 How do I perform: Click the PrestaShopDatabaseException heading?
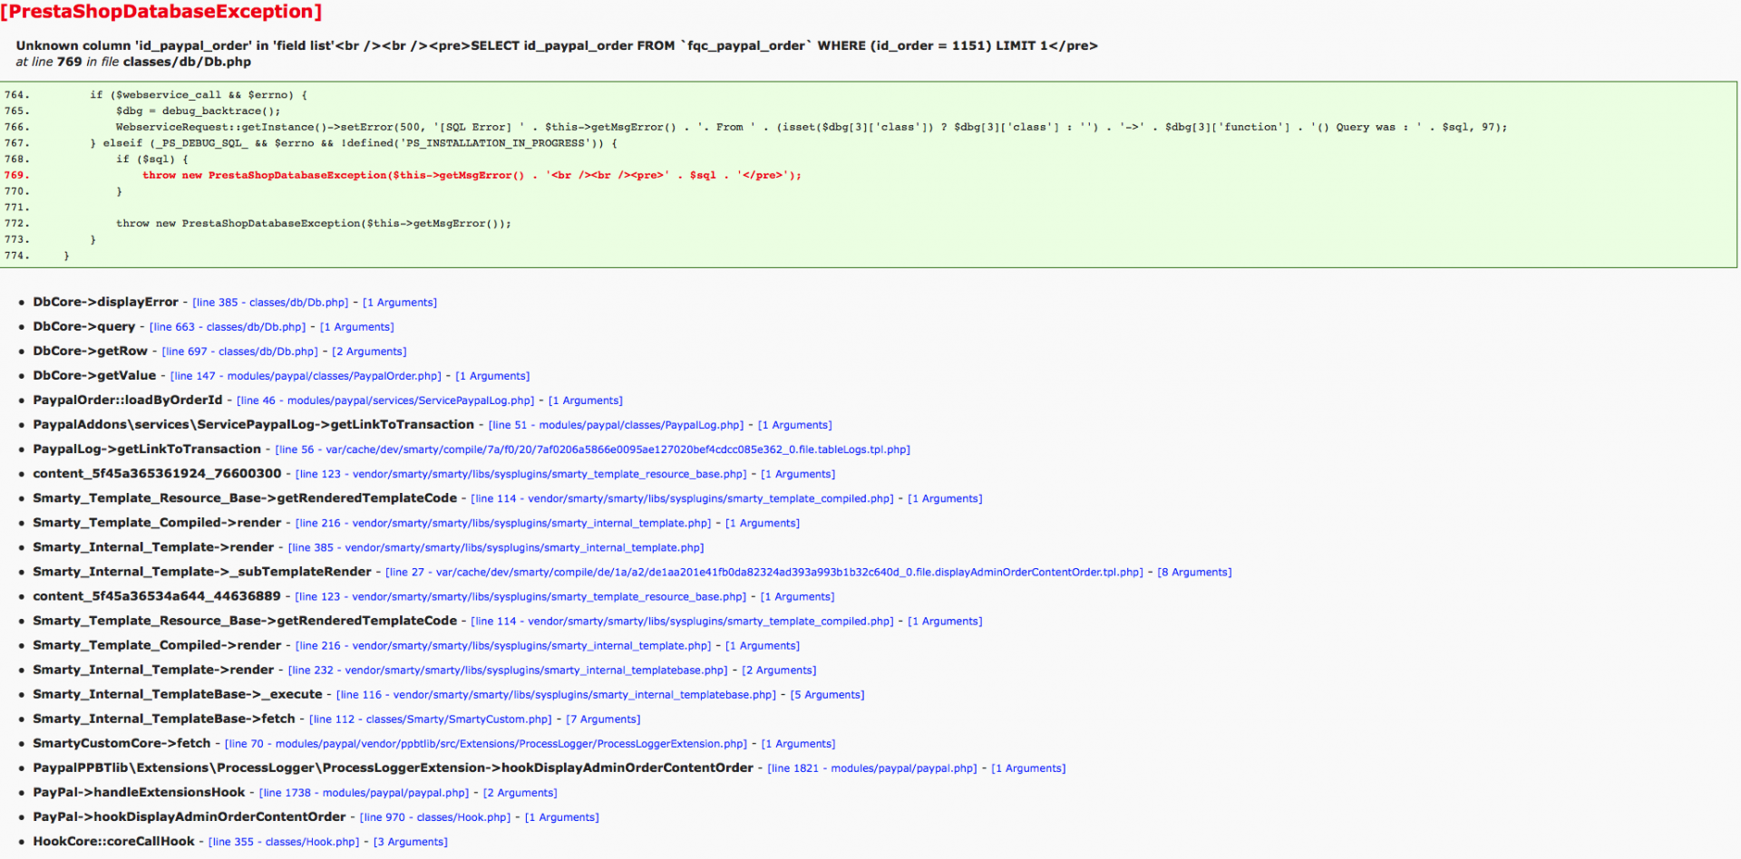pos(161,12)
